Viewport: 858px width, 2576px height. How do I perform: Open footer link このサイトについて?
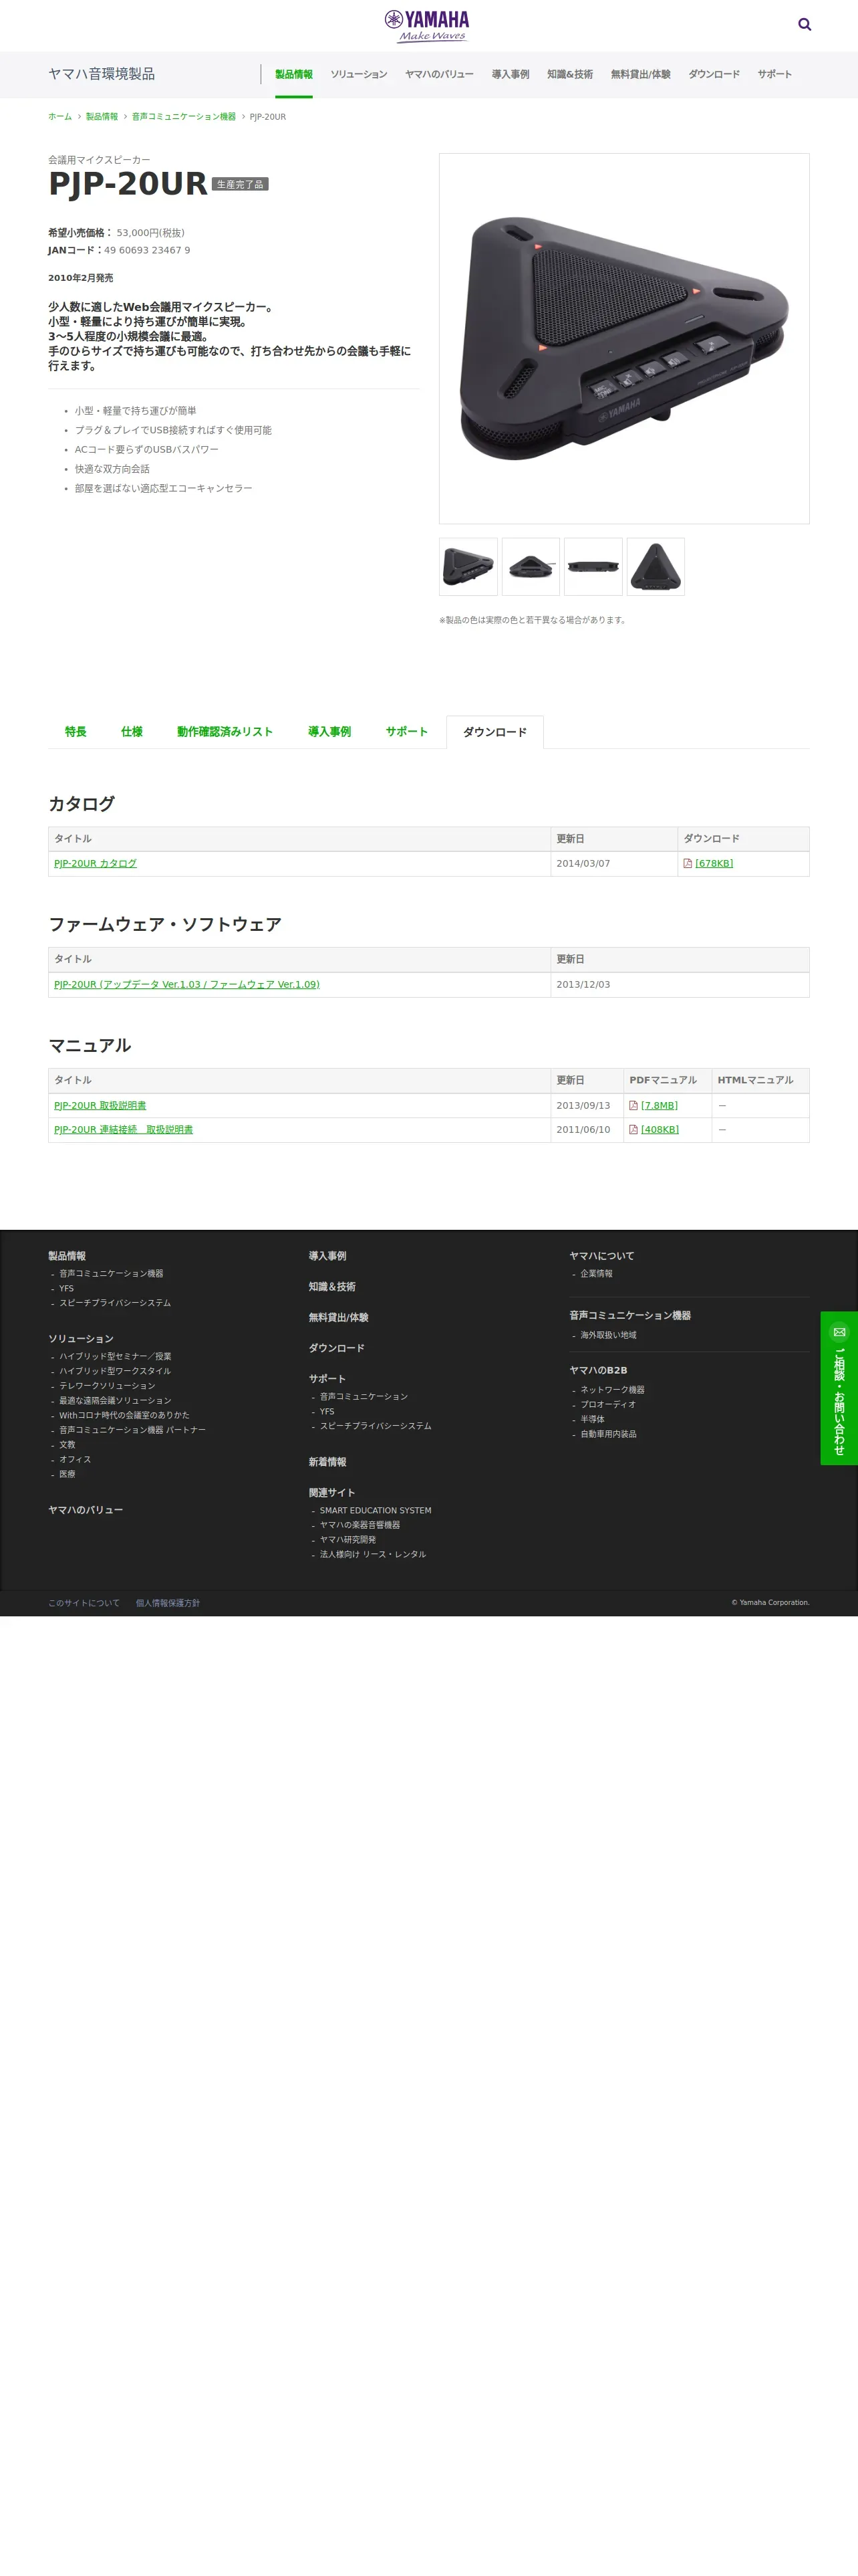(84, 1603)
